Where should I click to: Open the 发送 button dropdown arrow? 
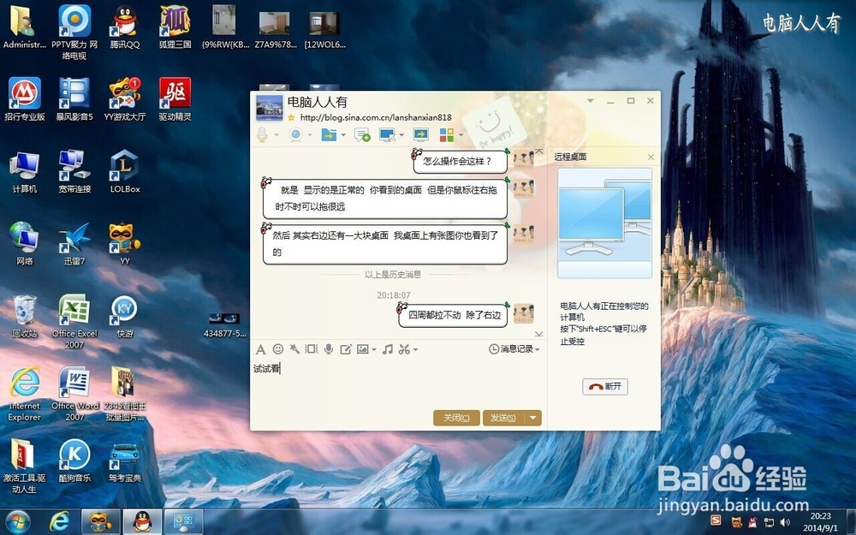coord(534,418)
